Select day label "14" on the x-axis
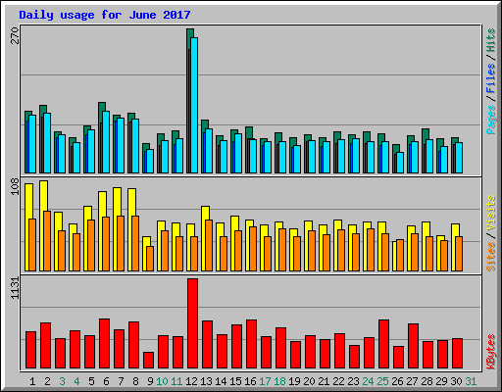Viewport: 502px width, 392px height. tap(221, 381)
